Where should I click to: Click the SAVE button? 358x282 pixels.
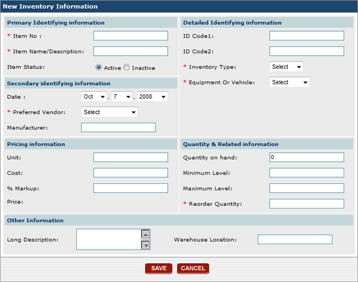tap(159, 268)
